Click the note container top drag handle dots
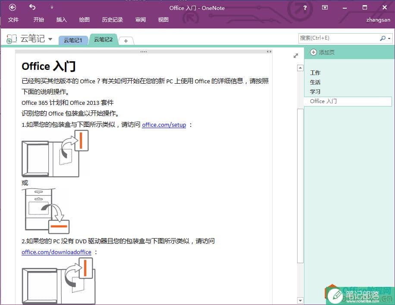Image resolution: width=395 pixels, height=305 pixels. click(x=144, y=52)
